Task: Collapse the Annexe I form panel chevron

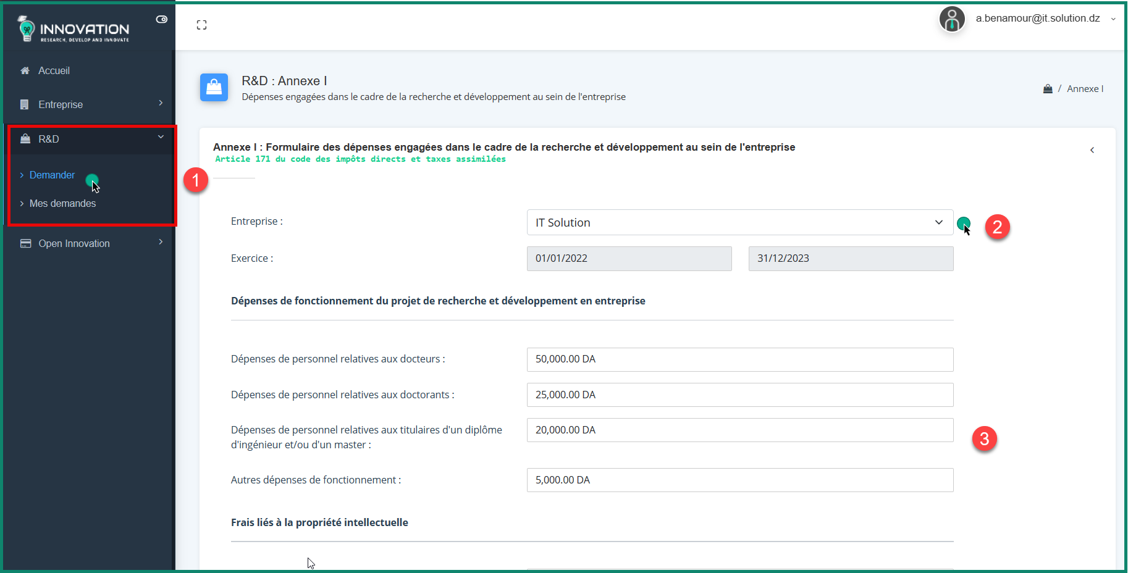Action: pos(1092,149)
